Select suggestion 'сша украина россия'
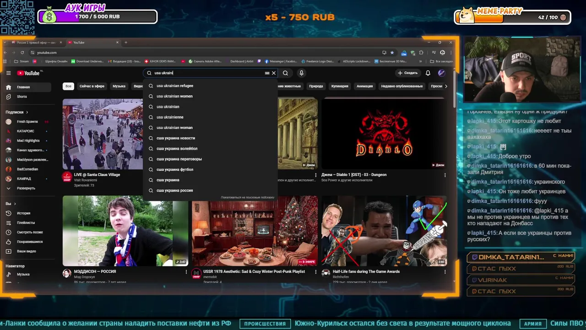This screenshot has width=586, height=330. coord(211,191)
